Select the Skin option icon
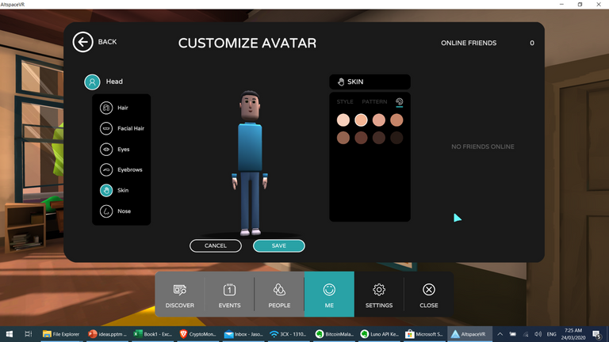 click(x=106, y=190)
